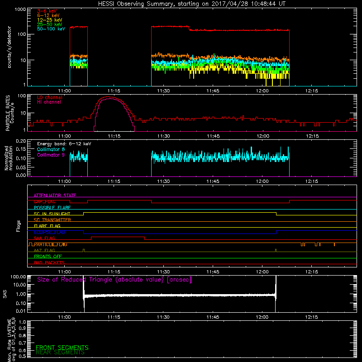Click the 1000 value on the counts axis
The image size is (362, 362).
(x=20, y=10)
